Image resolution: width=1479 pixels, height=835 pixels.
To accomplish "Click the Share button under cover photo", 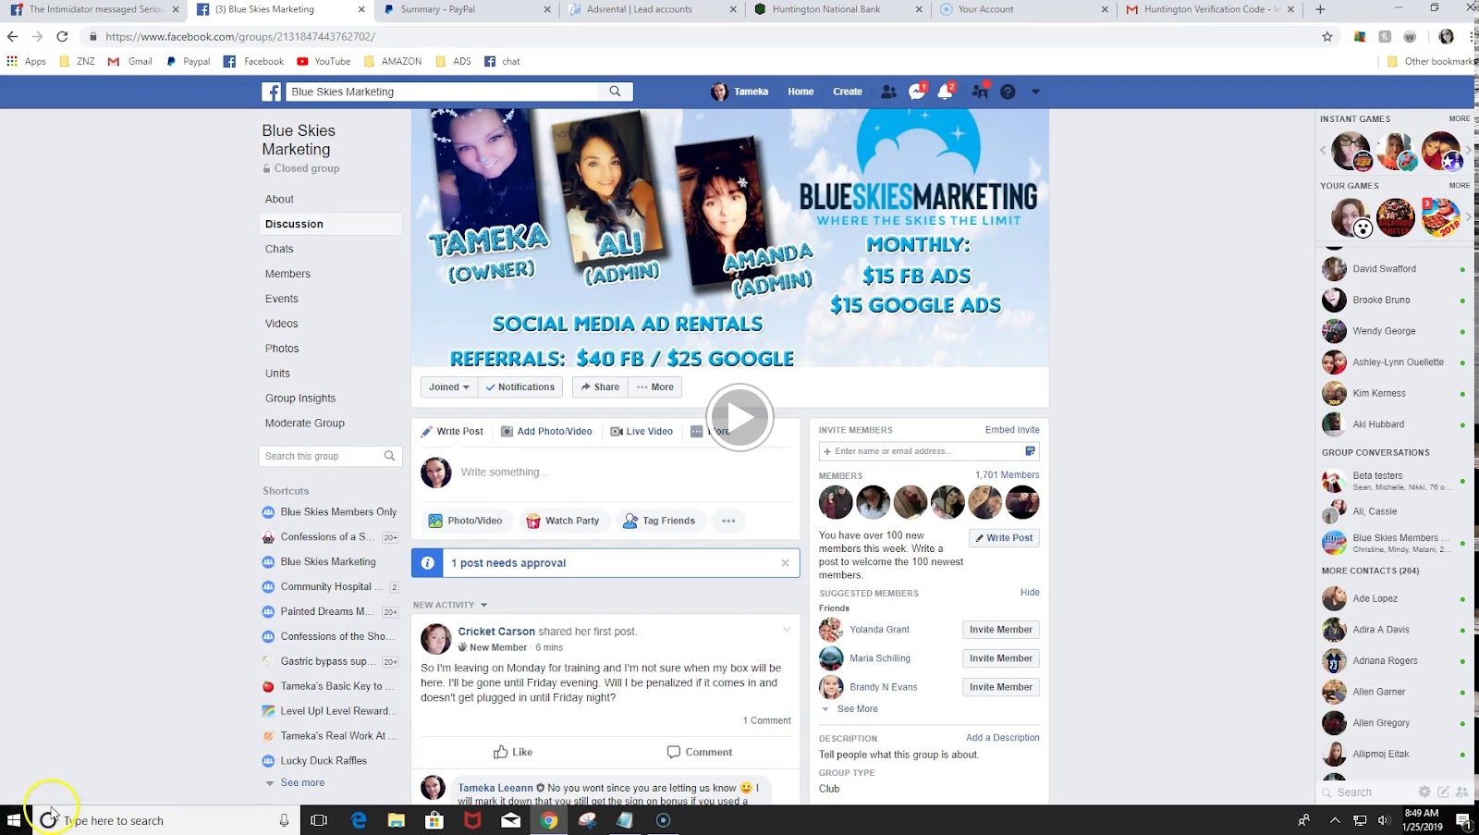I will pyautogui.click(x=600, y=387).
